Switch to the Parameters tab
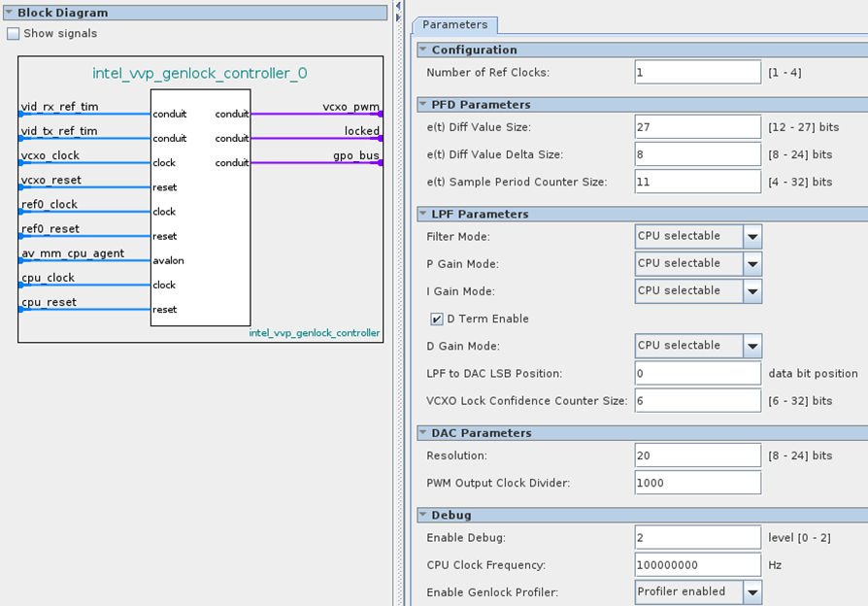868x606 pixels. point(454,24)
